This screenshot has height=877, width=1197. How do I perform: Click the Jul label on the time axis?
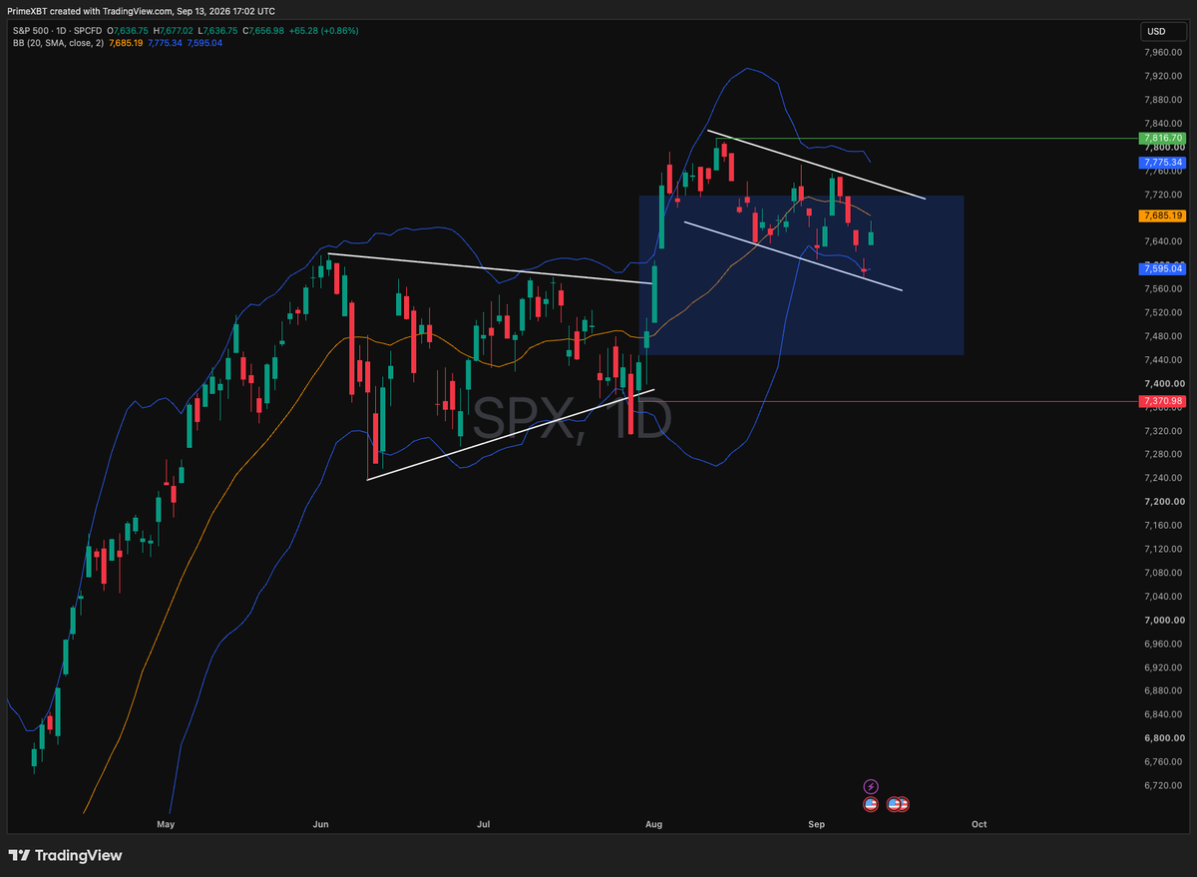click(484, 825)
